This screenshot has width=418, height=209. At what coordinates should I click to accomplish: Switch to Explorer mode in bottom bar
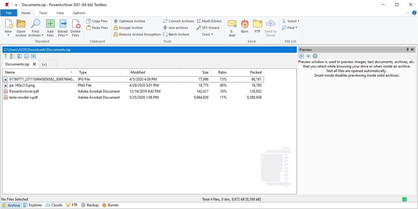coord(33,205)
